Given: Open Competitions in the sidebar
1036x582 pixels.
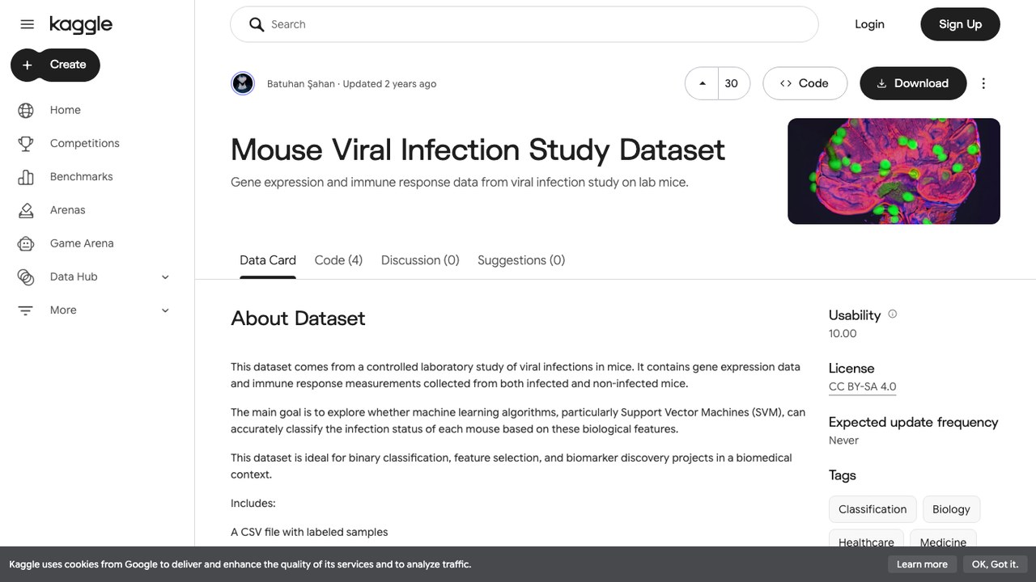Looking at the screenshot, I should pyautogui.click(x=84, y=143).
